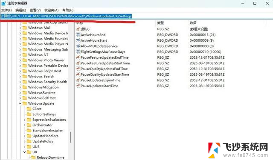Click the Windows Search folder icon
The image size is (273, 160).
[25, 77]
